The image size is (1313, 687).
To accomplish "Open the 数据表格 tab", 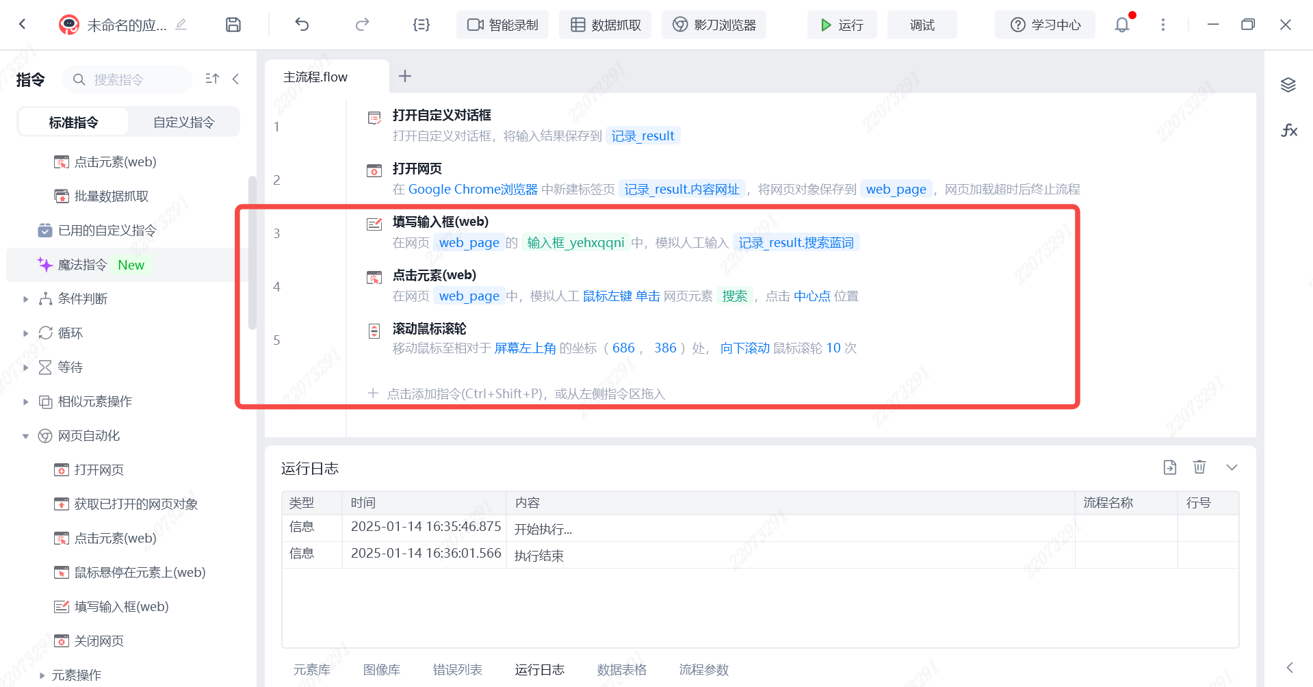I will coord(621,669).
